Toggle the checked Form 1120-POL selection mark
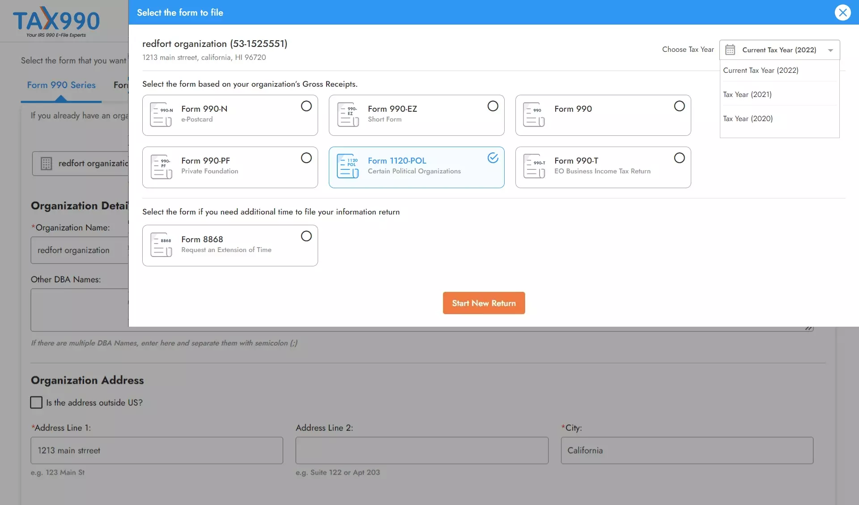This screenshot has width=859, height=505. click(493, 158)
